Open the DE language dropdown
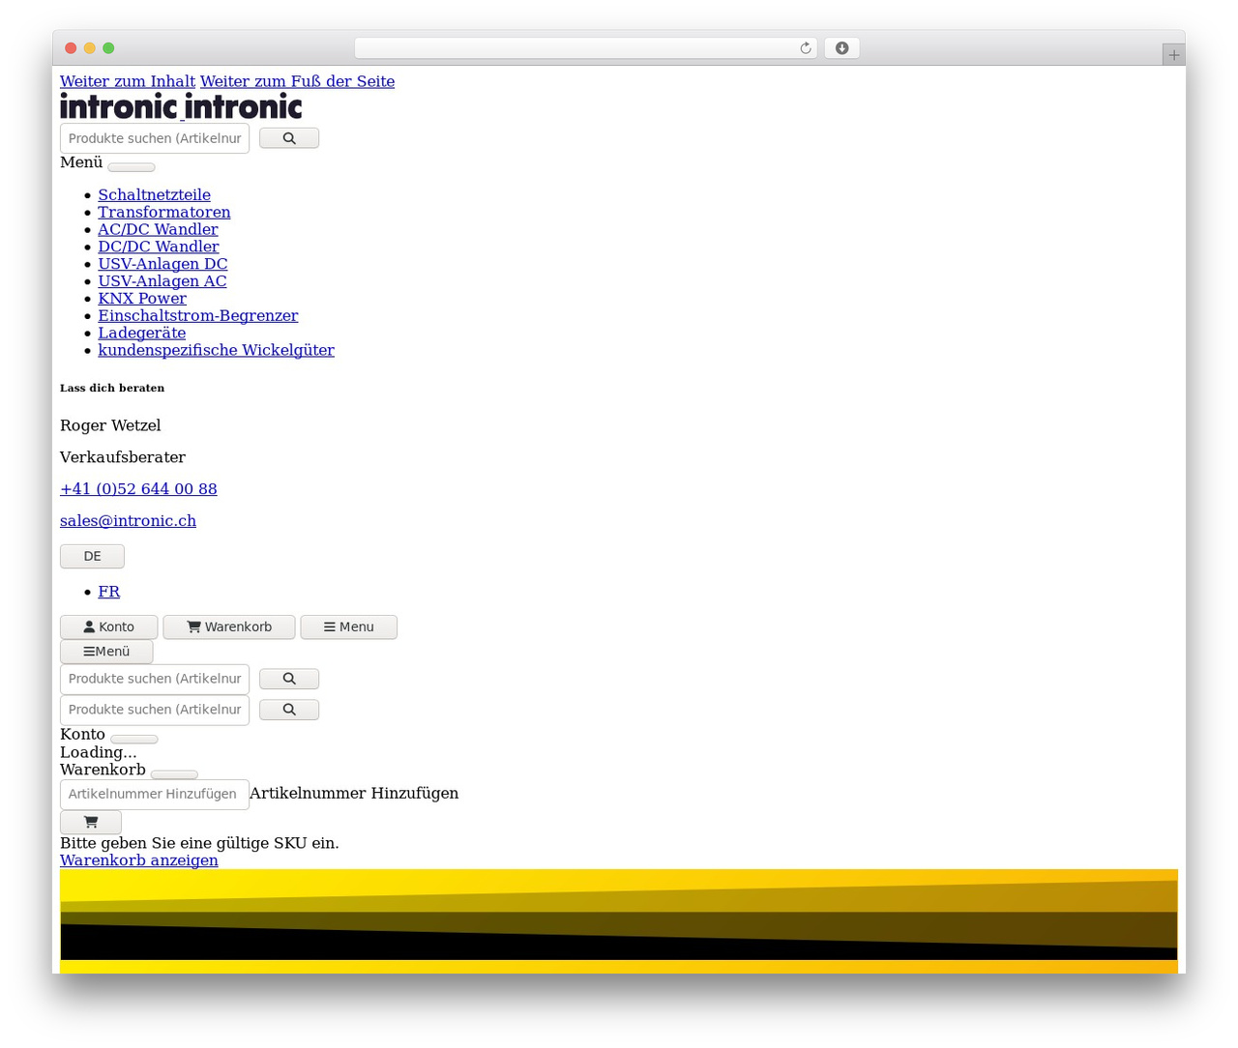 click(92, 556)
